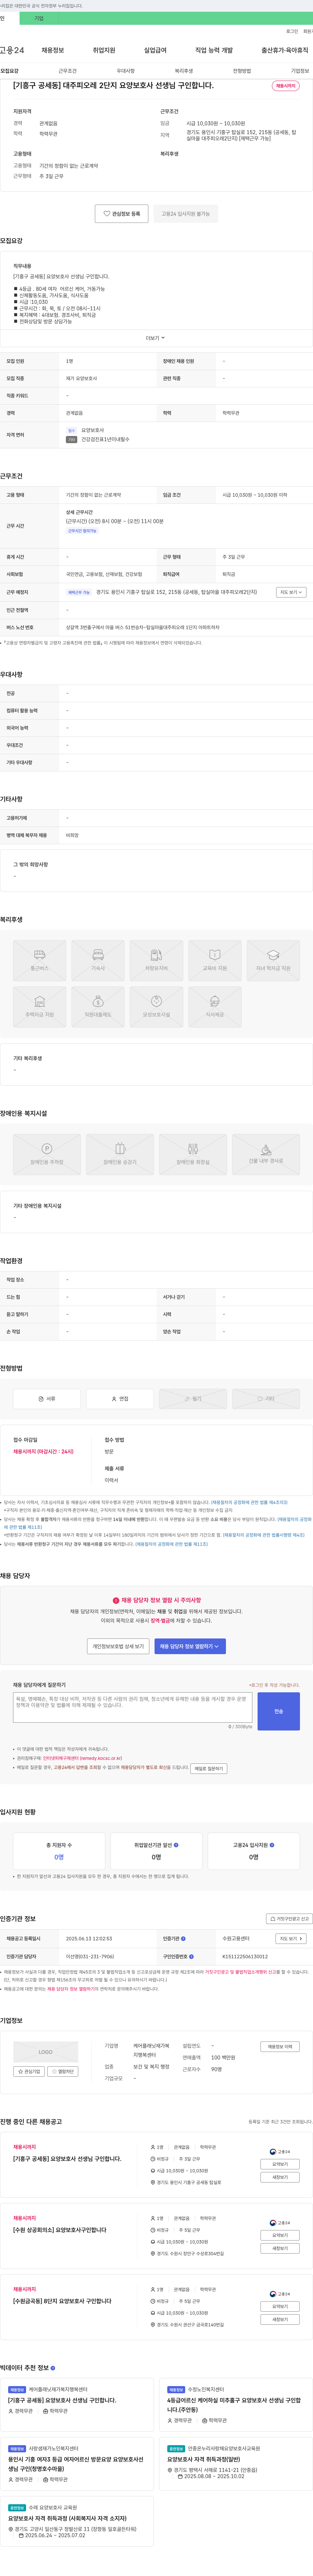Open the 직업 능력 개발 menu
This screenshot has width=313, height=2576.
click(214, 50)
